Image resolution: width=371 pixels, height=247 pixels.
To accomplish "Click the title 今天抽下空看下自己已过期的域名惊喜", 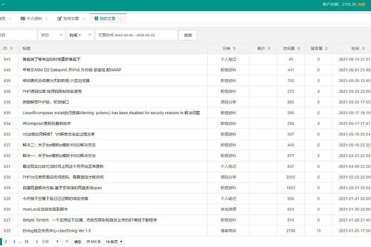I will click(x=55, y=198).
